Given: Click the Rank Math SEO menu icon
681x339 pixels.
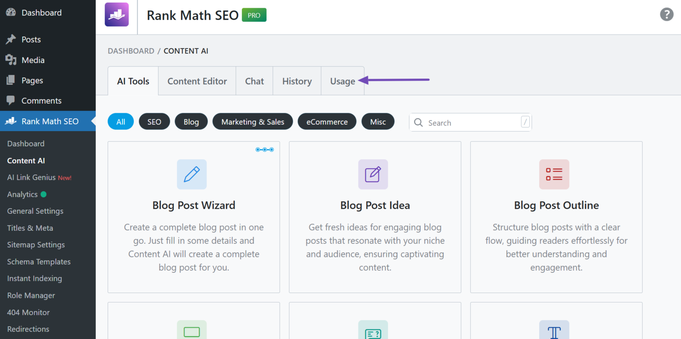Looking at the screenshot, I should coord(11,121).
